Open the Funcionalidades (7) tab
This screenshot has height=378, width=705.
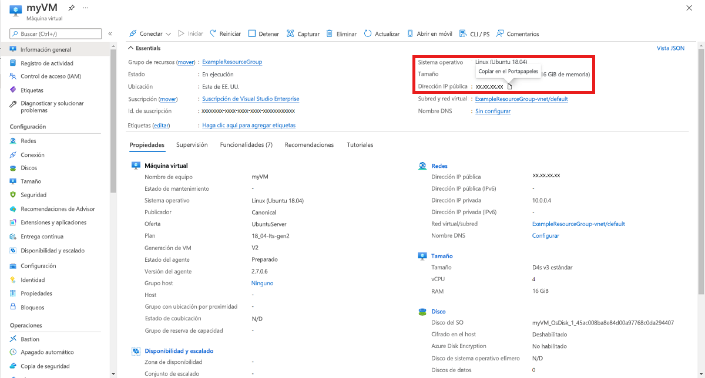(246, 145)
